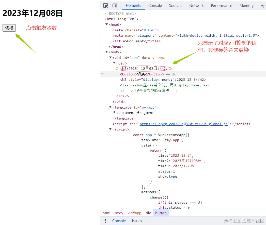Click the template: '#my-app' line

(162, 140)
